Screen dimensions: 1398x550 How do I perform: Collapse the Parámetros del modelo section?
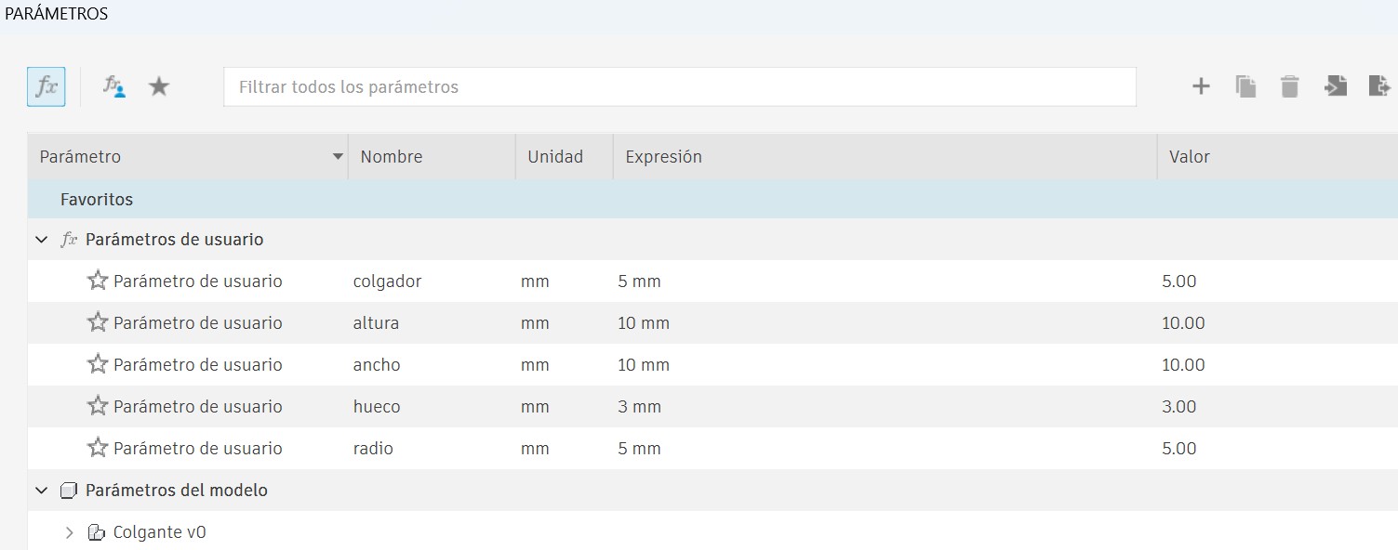point(41,491)
